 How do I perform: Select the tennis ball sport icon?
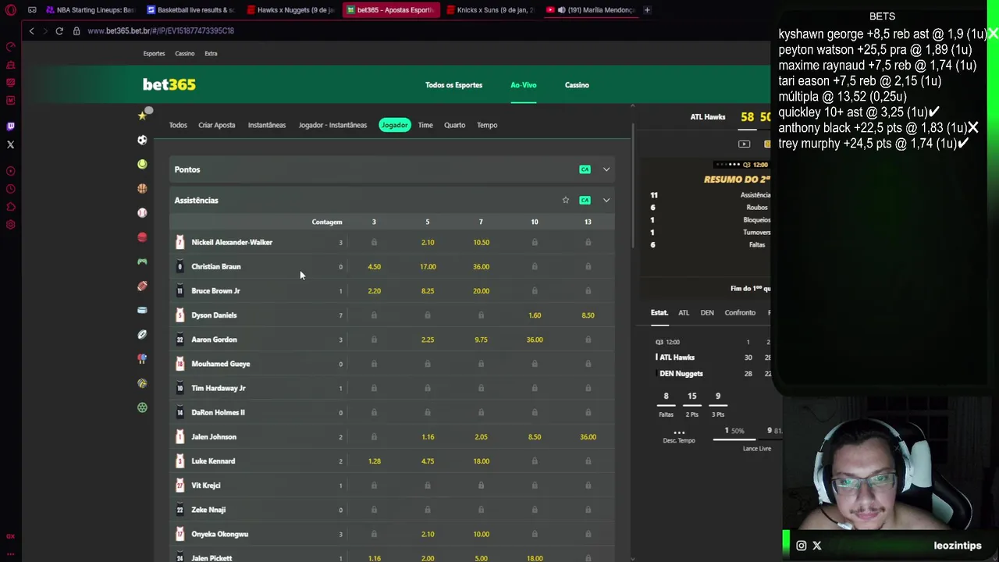point(142,164)
